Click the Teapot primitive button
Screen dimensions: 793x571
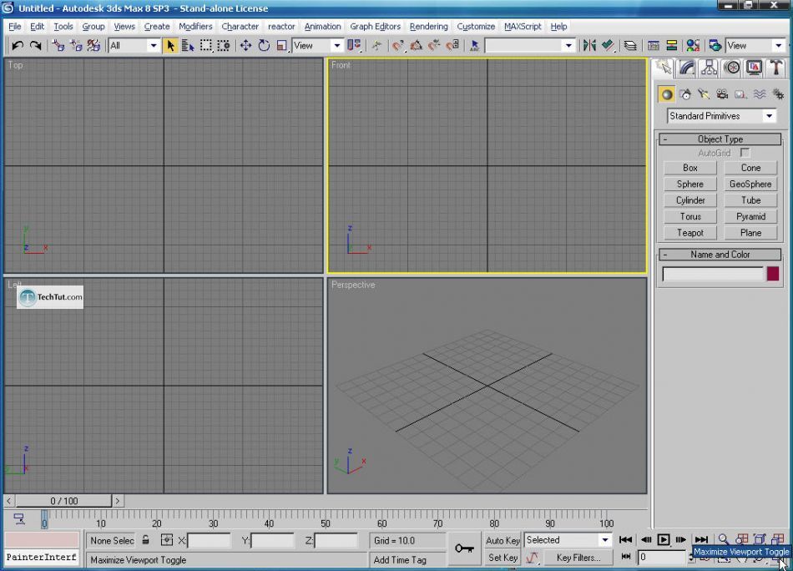tap(690, 233)
